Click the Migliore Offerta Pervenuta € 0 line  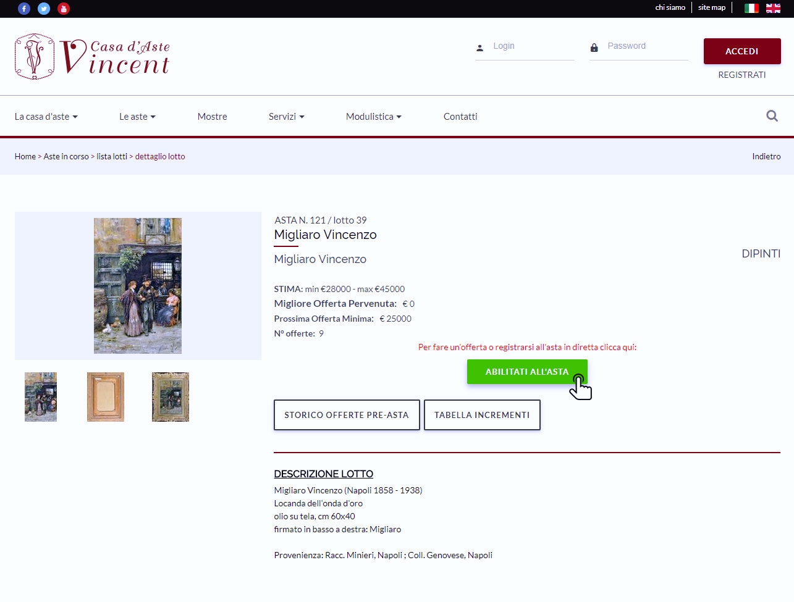click(x=345, y=304)
